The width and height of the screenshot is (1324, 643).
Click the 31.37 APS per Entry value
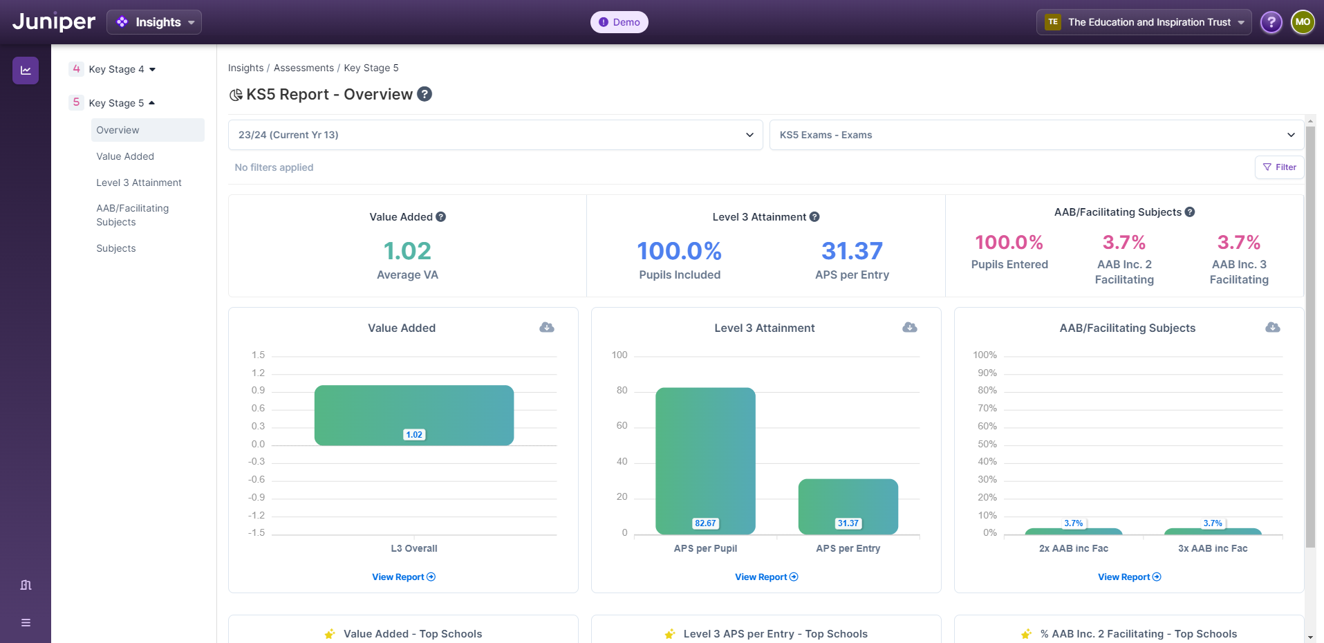852,251
